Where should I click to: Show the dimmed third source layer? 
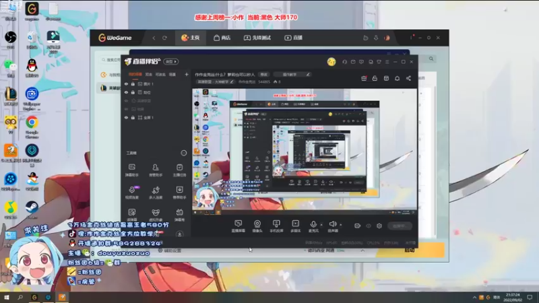pos(126,100)
